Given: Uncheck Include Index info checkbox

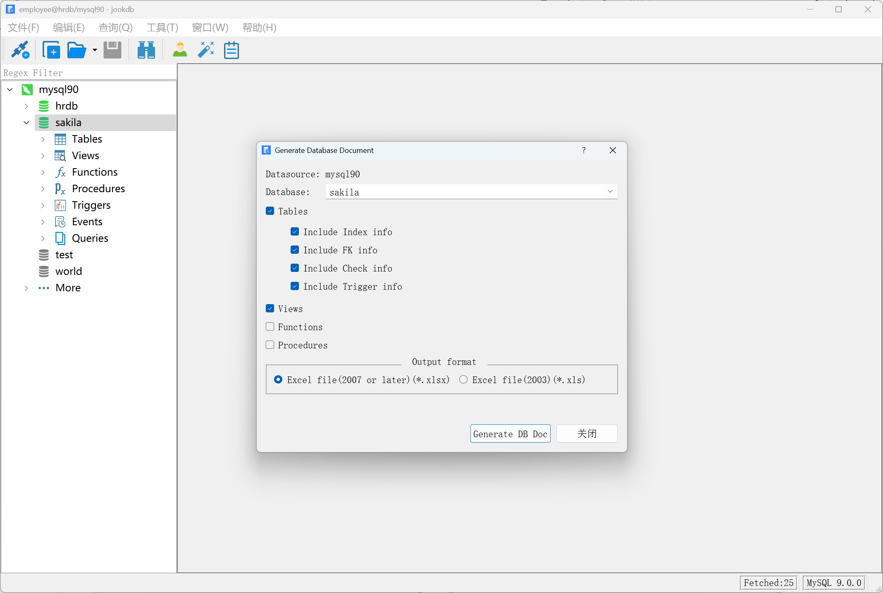Looking at the screenshot, I should (x=295, y=232).
